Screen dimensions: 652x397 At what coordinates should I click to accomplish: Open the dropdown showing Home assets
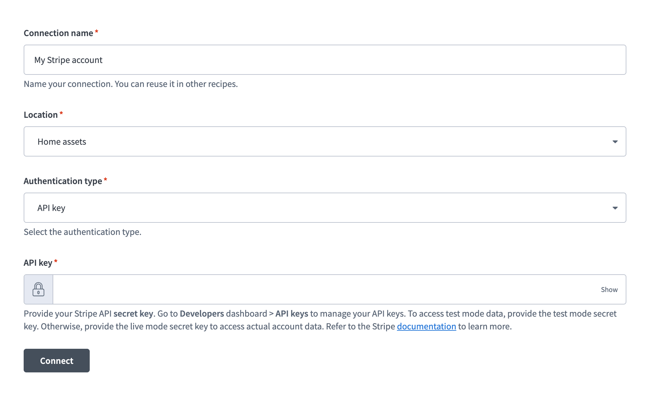(324, 142)
